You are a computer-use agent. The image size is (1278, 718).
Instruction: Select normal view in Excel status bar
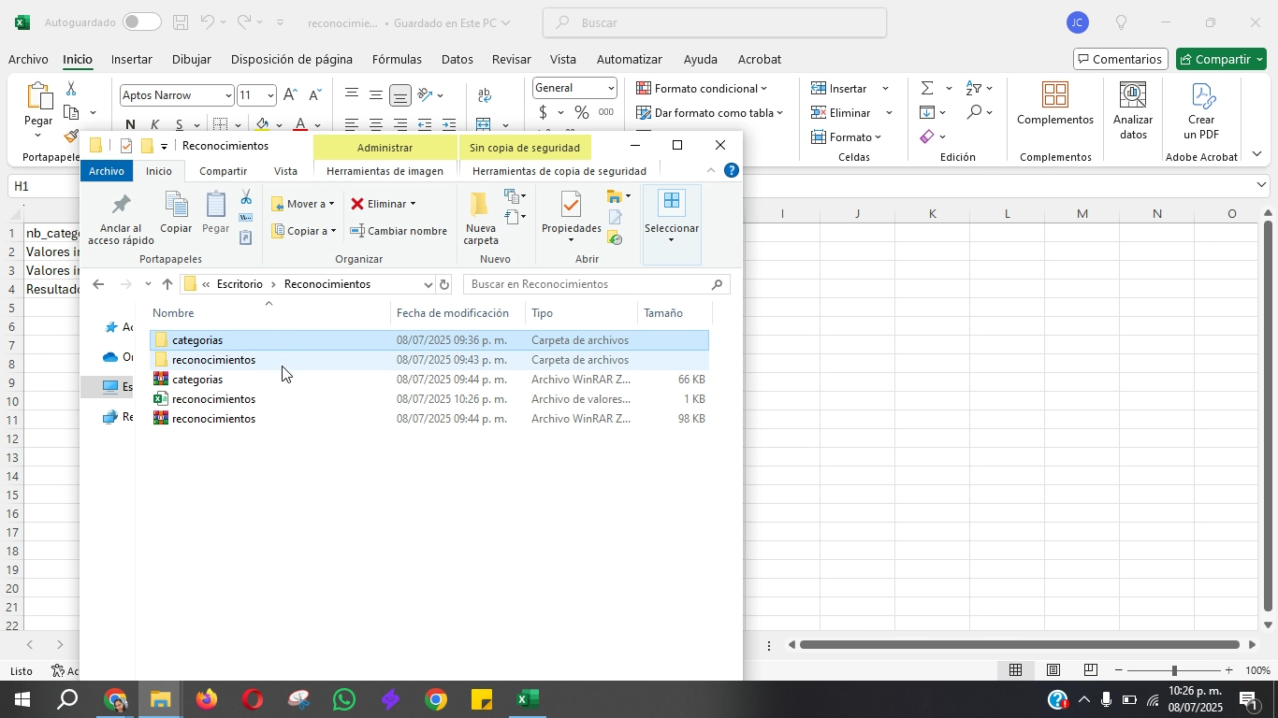1015,670
